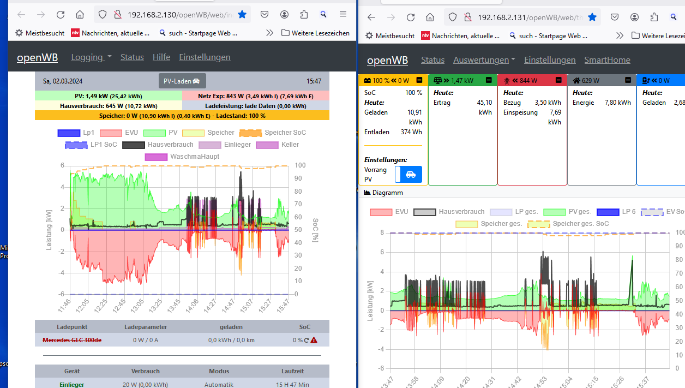Viewport: 685px width, 388px height.
Task: Click the shield tracking protection icon in left browser
Action: [103, 15]
